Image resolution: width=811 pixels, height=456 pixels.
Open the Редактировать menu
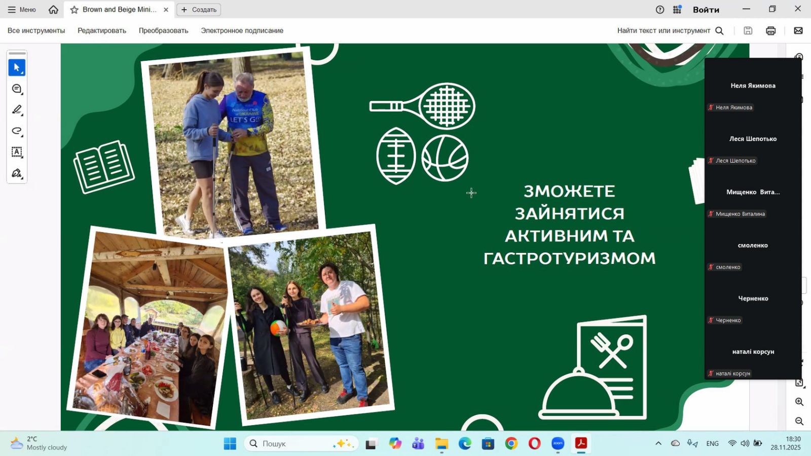coord(102,31)
